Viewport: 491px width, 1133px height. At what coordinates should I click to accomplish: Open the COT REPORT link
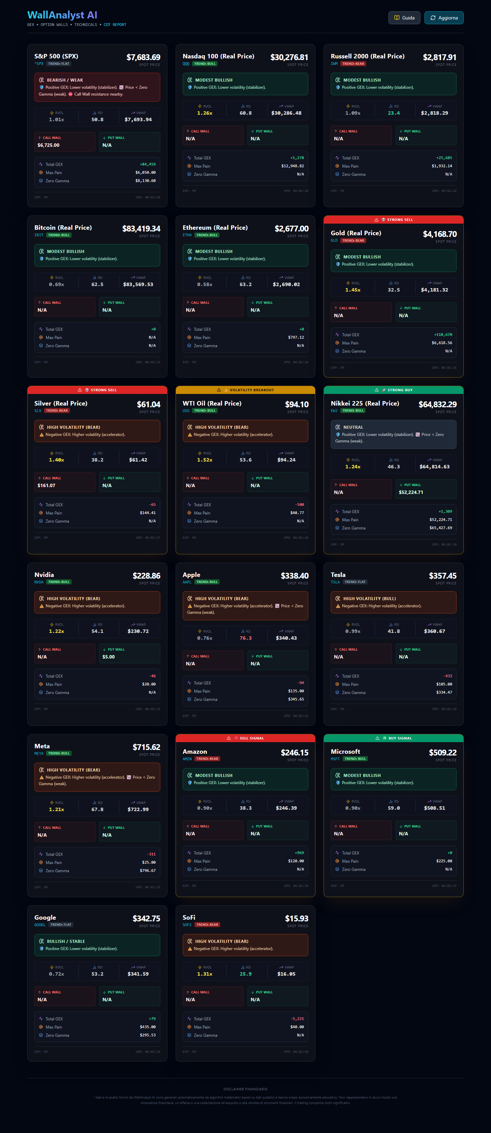pyautogui.click(x=115, y=25)
